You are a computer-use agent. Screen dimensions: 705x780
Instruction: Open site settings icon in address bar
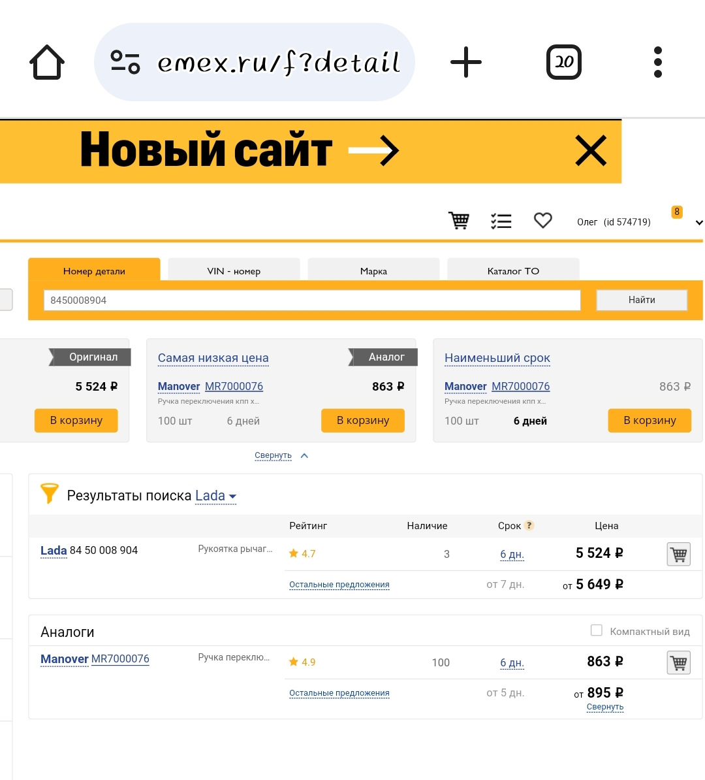pos(125,62)
